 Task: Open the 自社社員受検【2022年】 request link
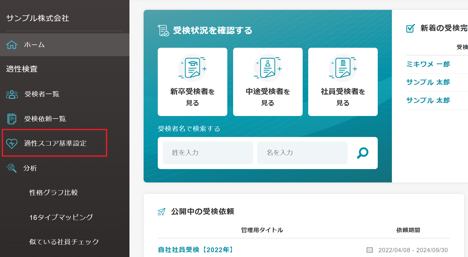(195, 250)
